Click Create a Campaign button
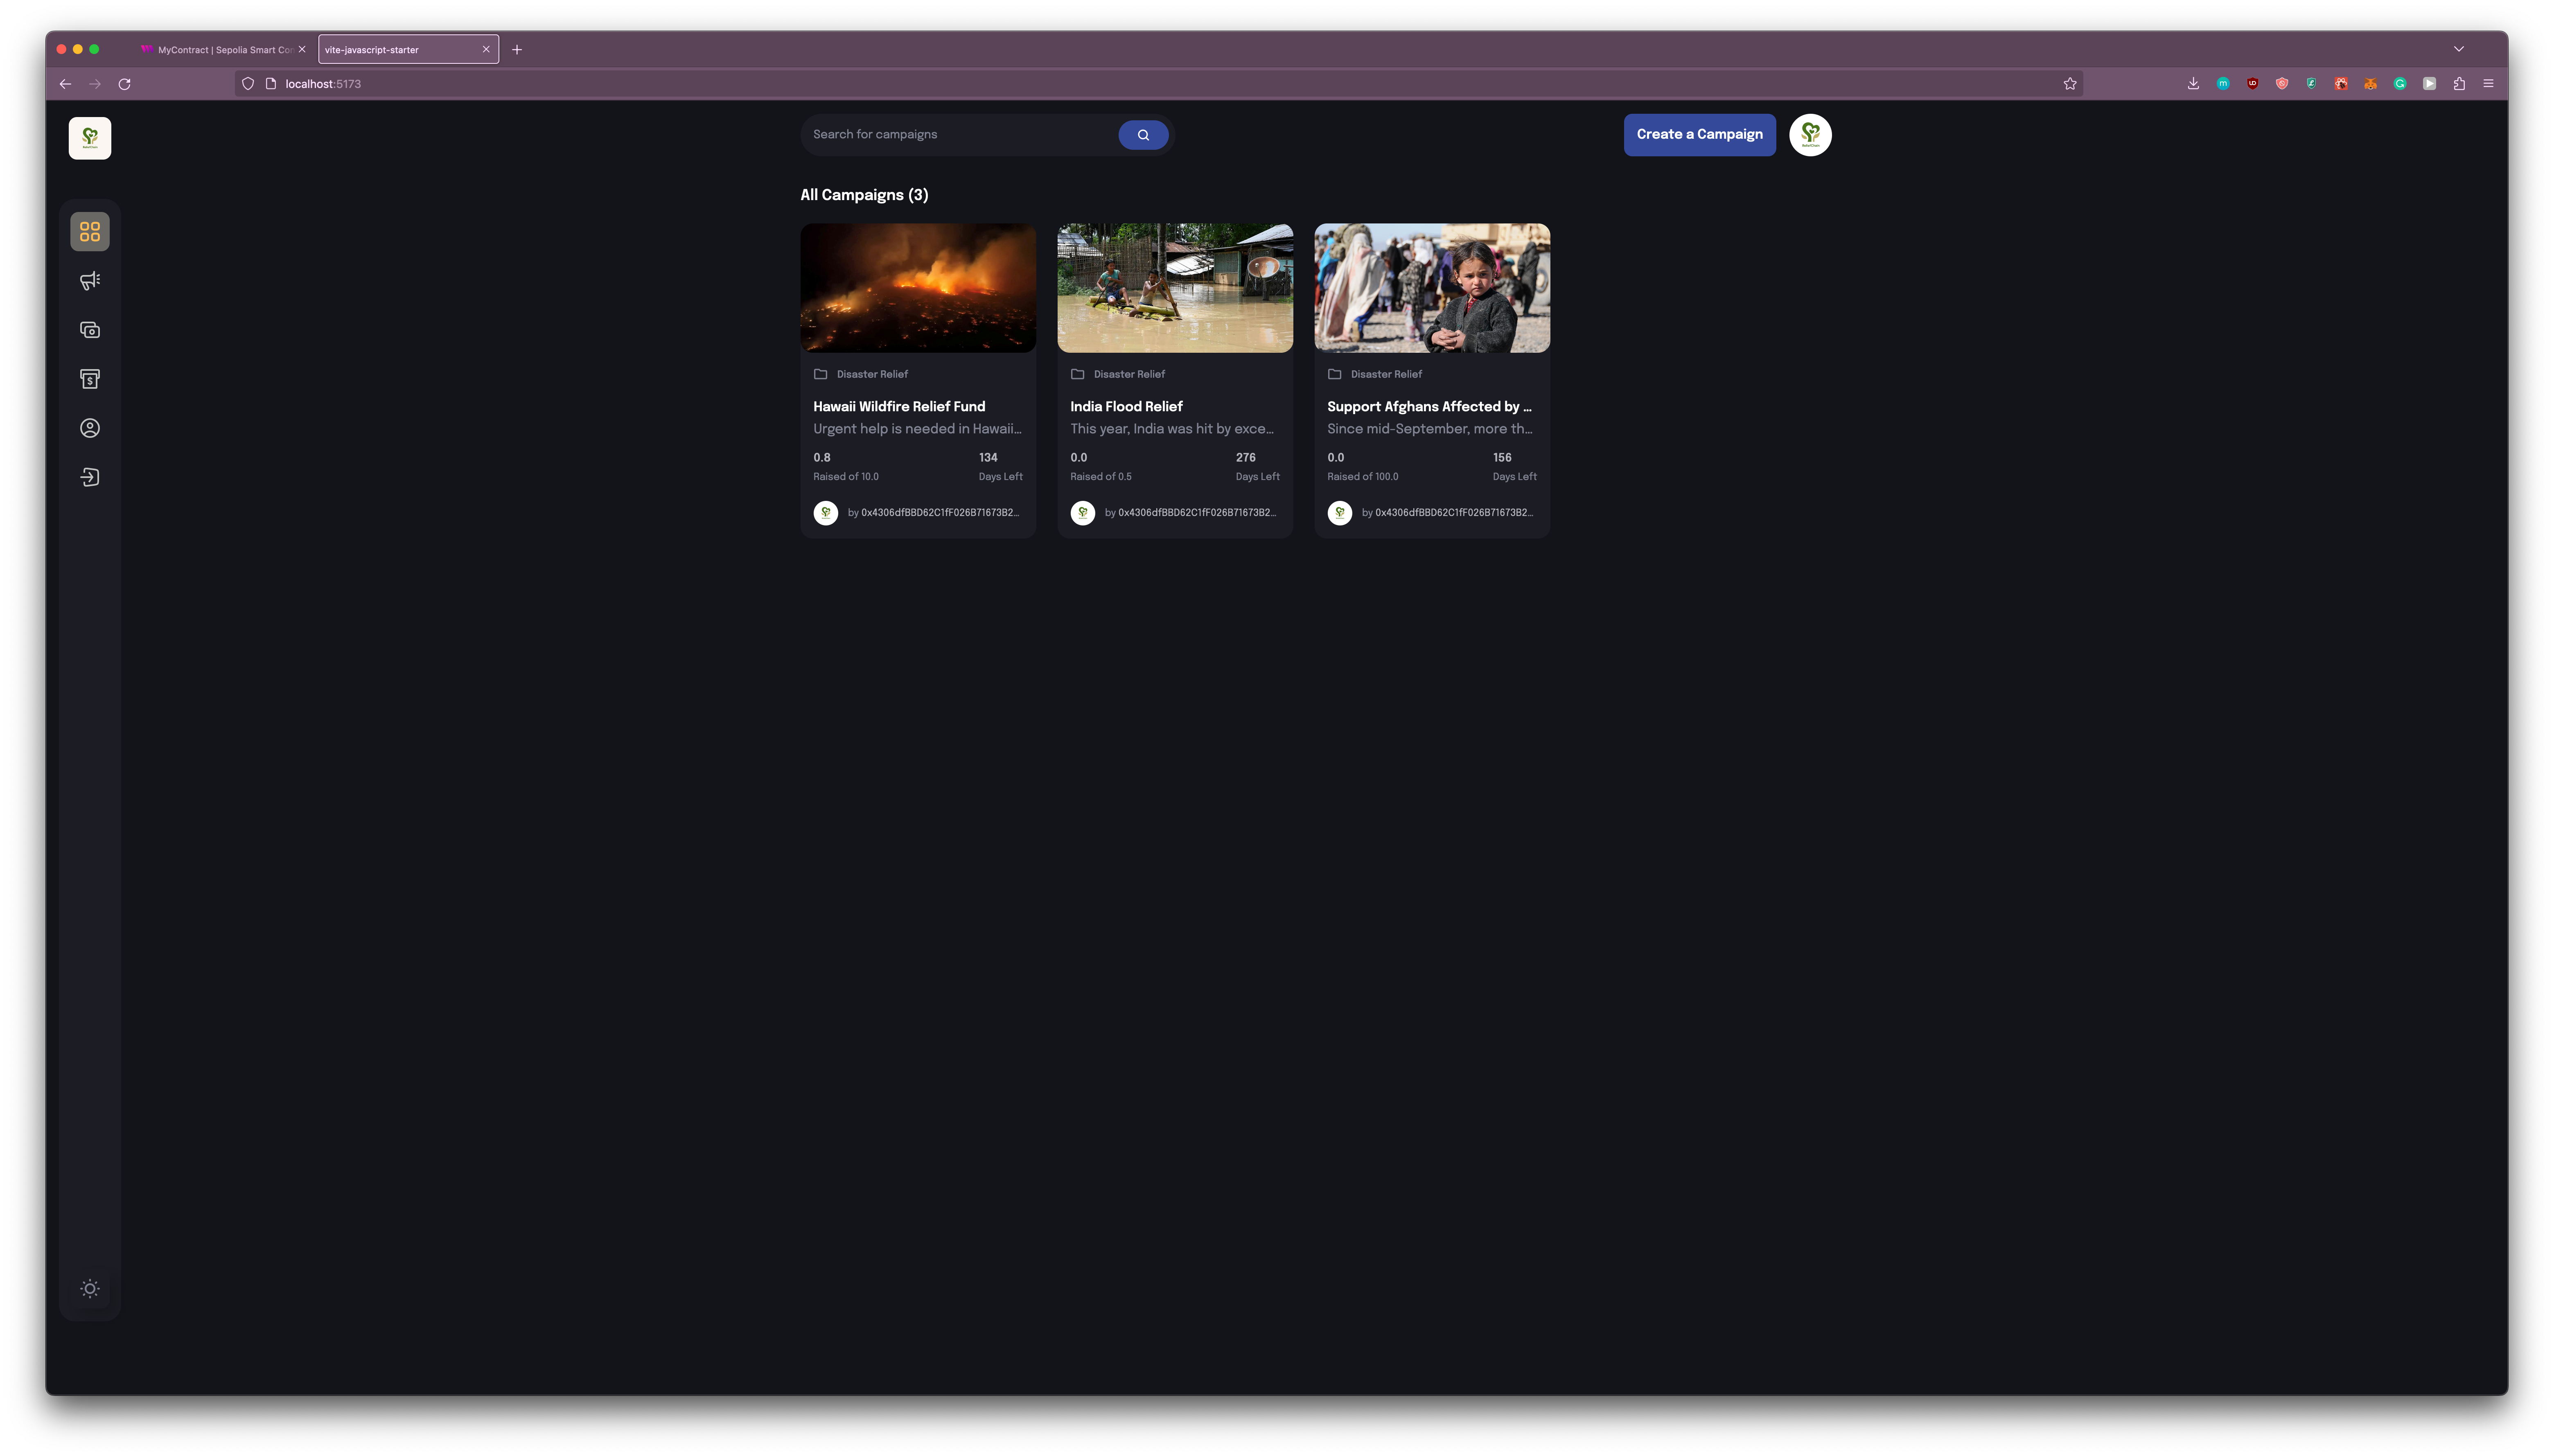 (1699, 135)
